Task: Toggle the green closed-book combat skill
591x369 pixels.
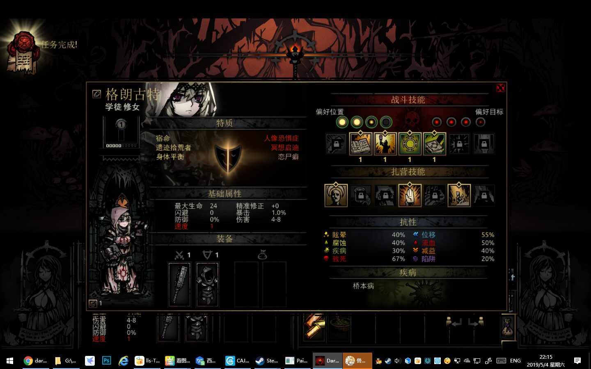Action: pyautogui.click(x=434, y=143)
